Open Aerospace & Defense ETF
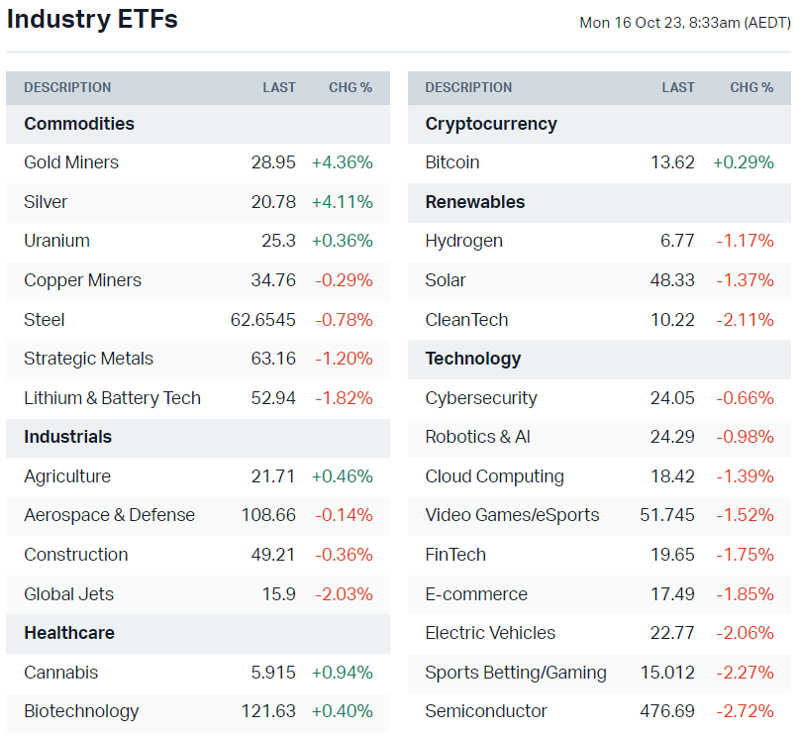 [x=109, y=515]
